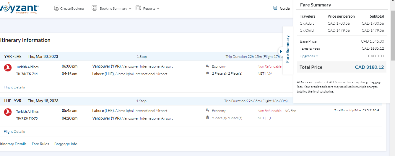The height and width of the screenshot is (156, 395).
Task: Open Create Booking menu item
Action: coord(72,9)
